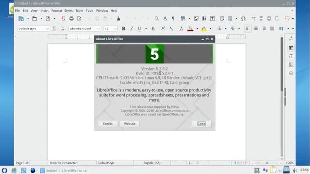
Task: Apply red font color swatch
Action: click(190, 29)
